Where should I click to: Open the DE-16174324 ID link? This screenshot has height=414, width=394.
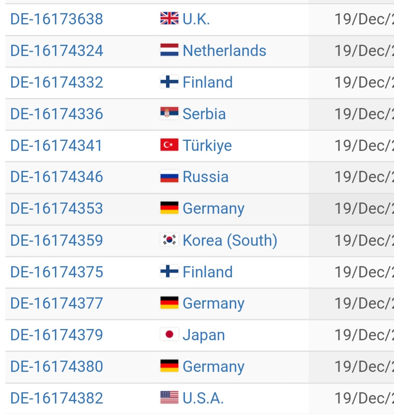pyautogui.click(x=56, y=50)
